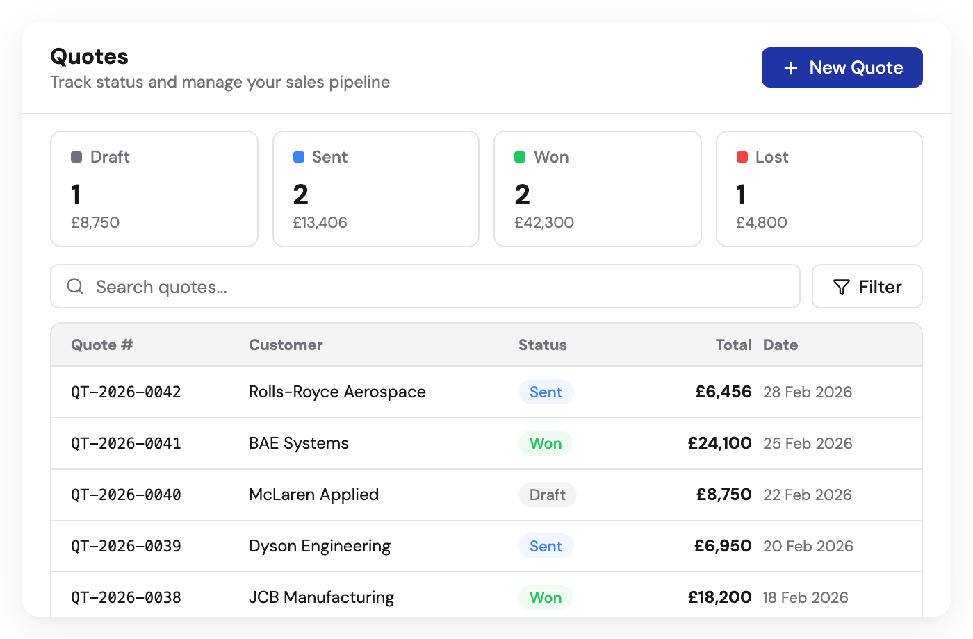The width and height of the screenshot is (973, 639).
Task: Select the Customer column header
Action: coord(286,345)
